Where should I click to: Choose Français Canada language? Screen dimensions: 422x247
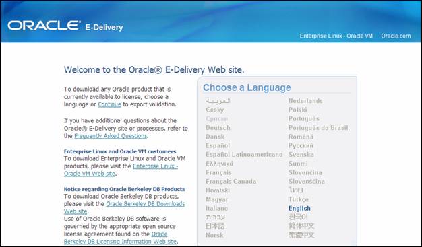(231, 182)
